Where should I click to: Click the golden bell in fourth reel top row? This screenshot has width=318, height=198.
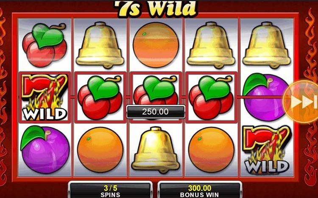(211, 45)
